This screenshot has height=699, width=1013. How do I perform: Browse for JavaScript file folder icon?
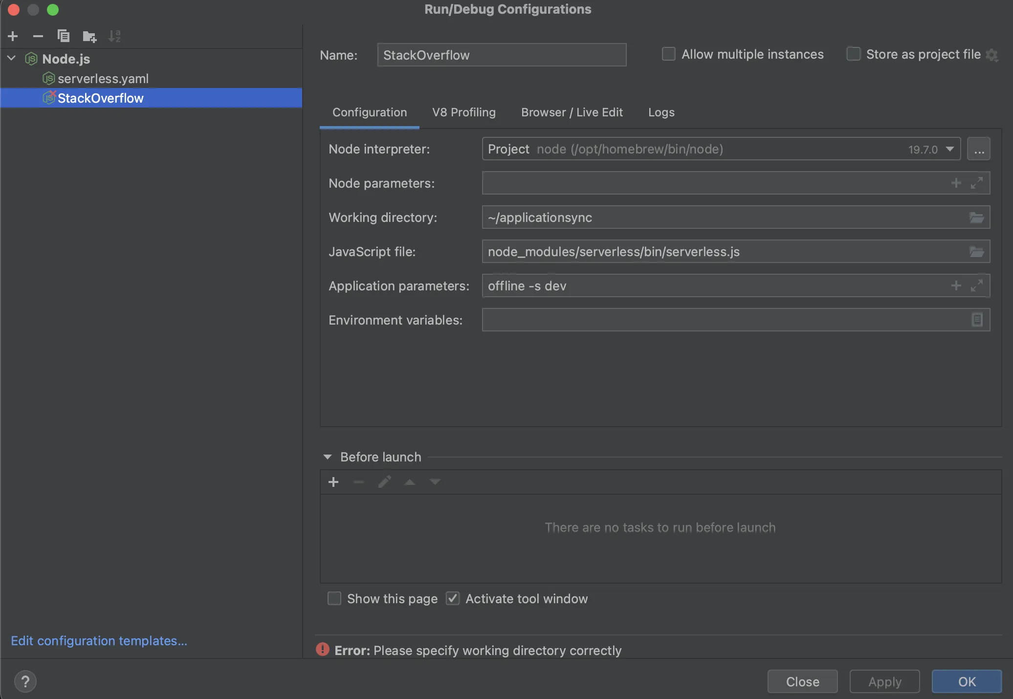pyautogui.click(x=976, y=252)
